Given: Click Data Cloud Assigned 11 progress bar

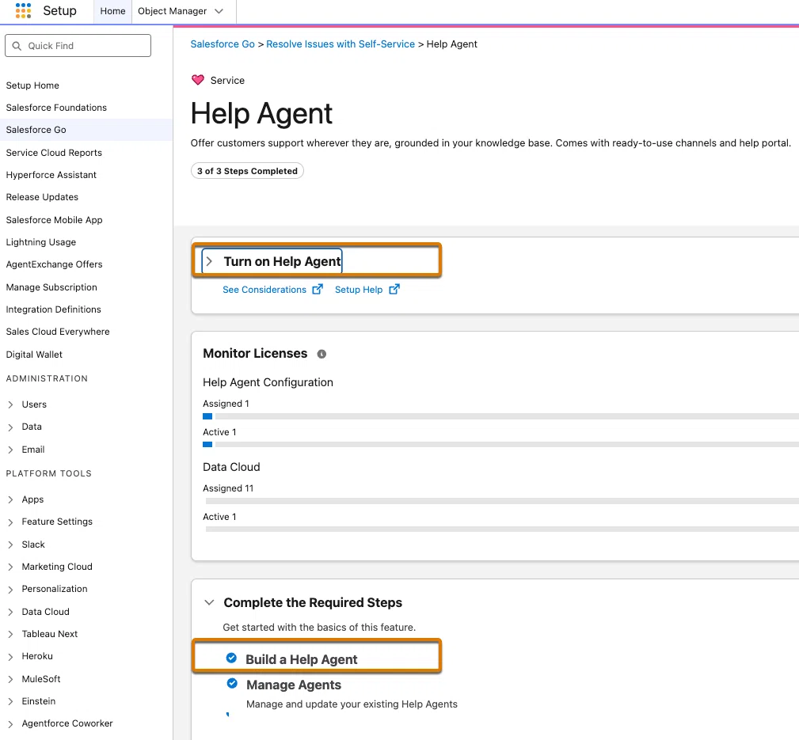Looking at the screenshot, I should click(x=501, y=501).
